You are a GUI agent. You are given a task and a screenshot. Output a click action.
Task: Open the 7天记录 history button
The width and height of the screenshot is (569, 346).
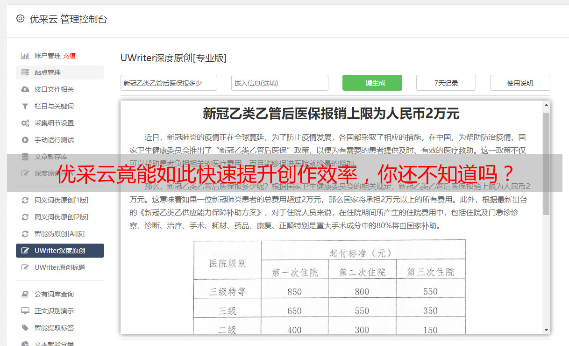(x=446, y=83)
